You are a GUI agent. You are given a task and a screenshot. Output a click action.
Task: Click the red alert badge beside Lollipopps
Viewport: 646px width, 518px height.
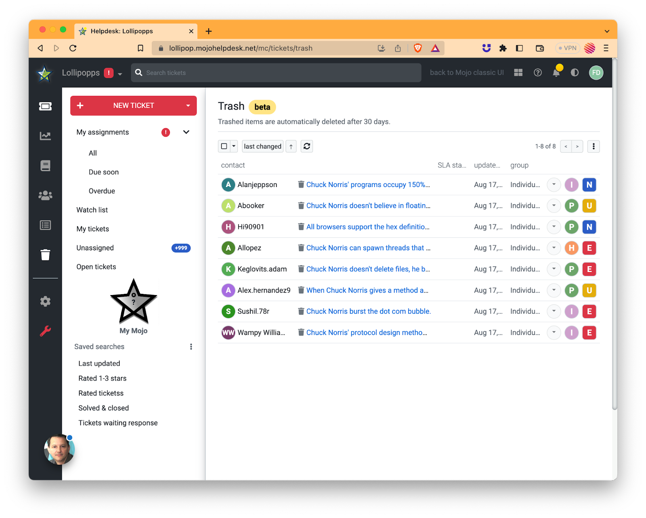pyautogui.click(x=109, y=73)
